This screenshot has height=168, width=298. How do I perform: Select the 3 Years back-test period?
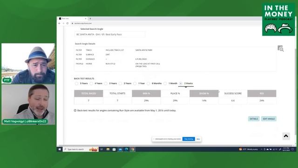[106, 84]
